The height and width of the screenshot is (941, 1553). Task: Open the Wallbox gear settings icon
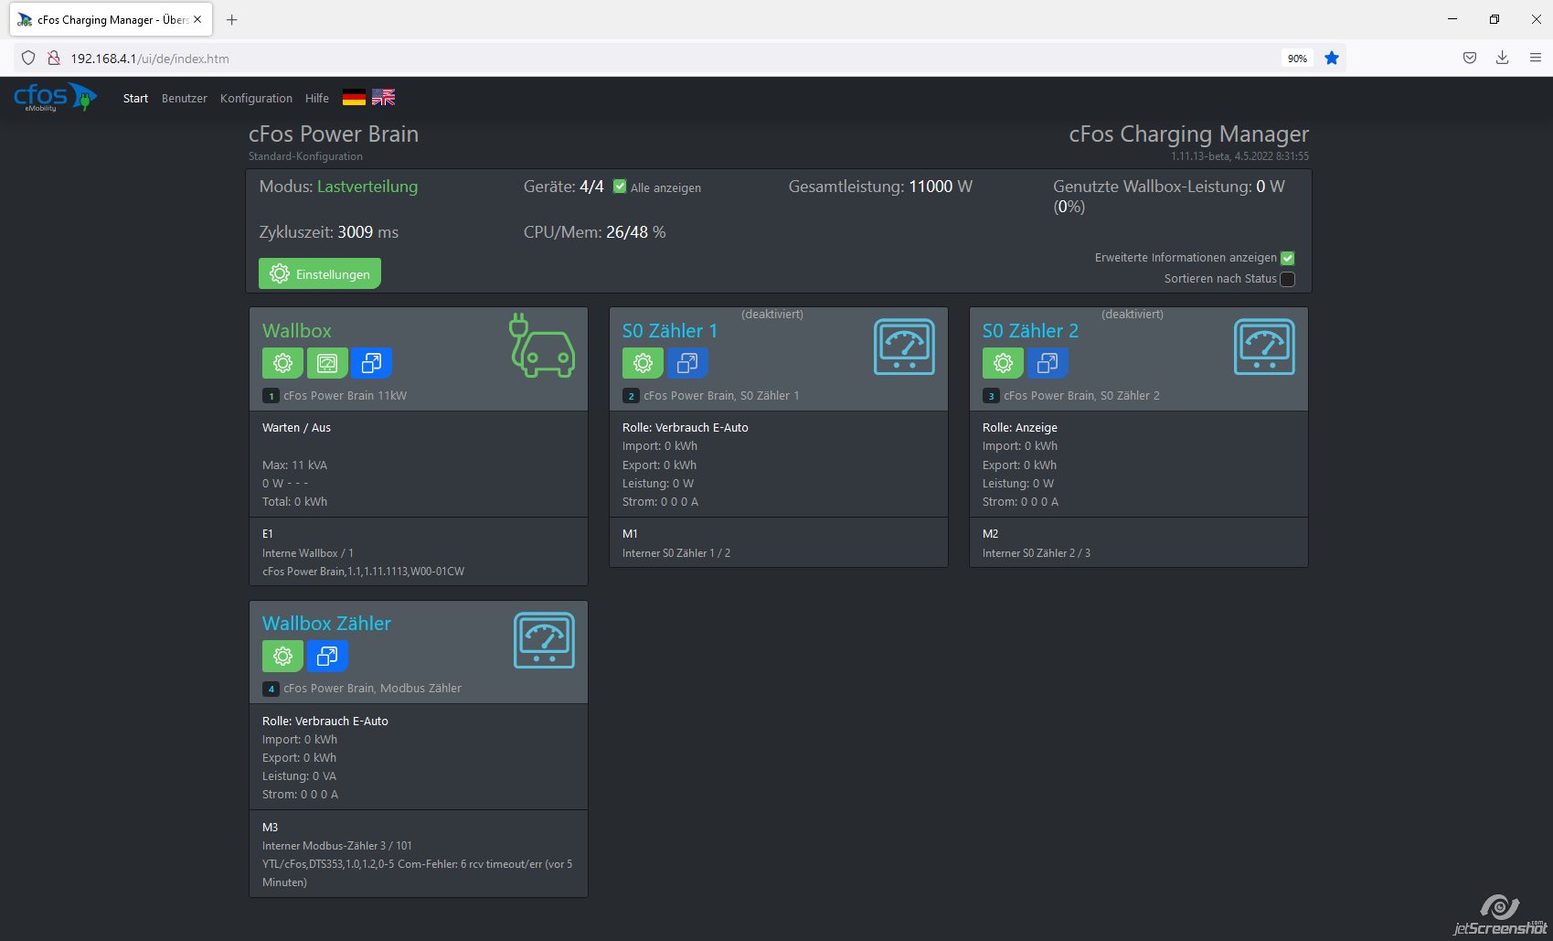[282, 363]
